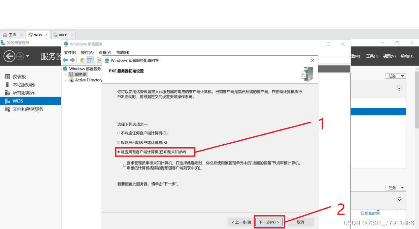The height and width of the screenshot is (229, 419).
Task: Open 操作(A) menu in Windows 部署服务
Action: click(87, 52)
